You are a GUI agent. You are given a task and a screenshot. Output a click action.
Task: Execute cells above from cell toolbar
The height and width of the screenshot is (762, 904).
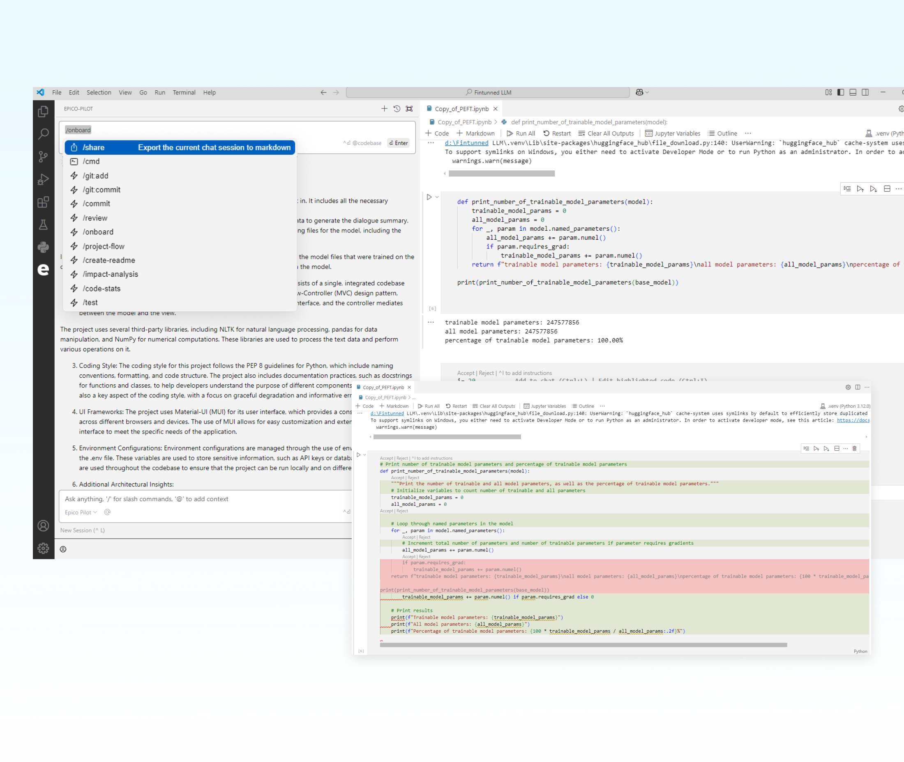click(860, 189)
